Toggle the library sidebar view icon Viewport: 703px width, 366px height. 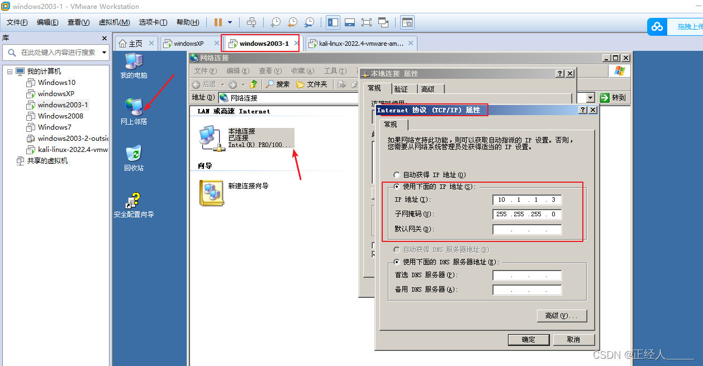pos(333,22)
